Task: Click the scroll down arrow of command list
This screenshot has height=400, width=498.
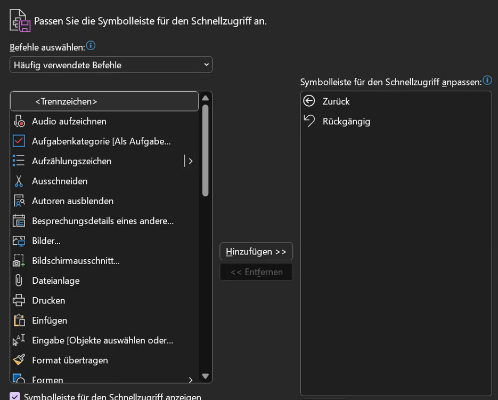Action: pyautogui.click(x=206, y=376)
